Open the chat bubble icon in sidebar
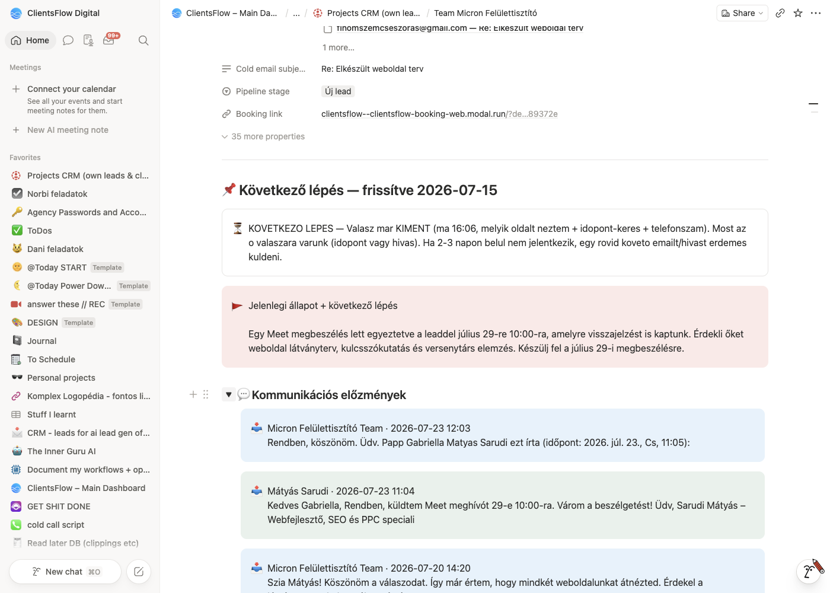Viewport: 830px width, 593px height. click(68, 40)
